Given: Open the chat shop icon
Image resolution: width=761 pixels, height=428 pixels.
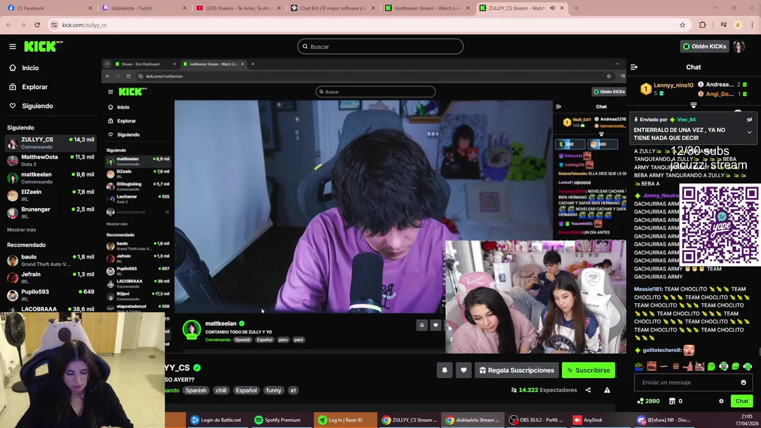Looking at the screenshot, I should pos(672,401).
